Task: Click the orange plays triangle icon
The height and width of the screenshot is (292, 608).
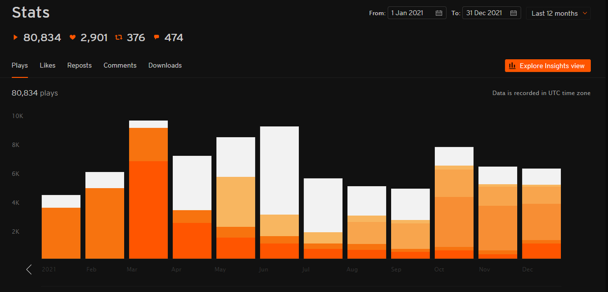Action: [x=15, y=37]
